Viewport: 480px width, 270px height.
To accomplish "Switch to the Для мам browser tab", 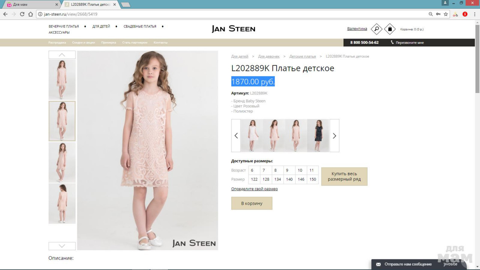I will click(30, 4).
